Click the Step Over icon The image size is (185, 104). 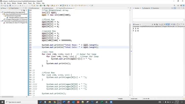point(27,5)
